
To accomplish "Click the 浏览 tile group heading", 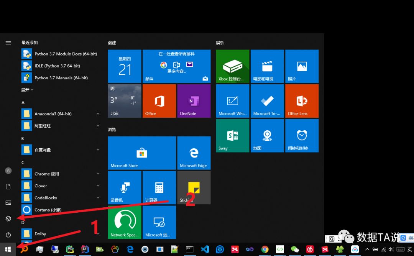I will [112, 130].
